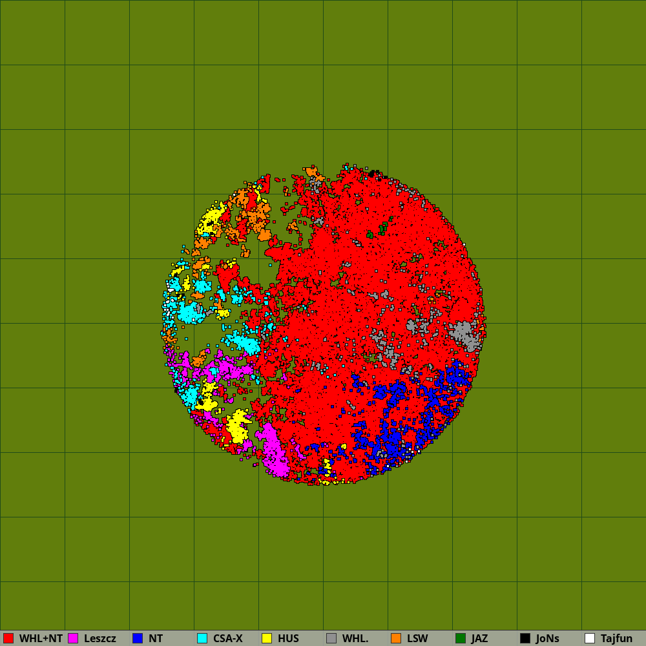Select the CSA-X legend label

228,638
